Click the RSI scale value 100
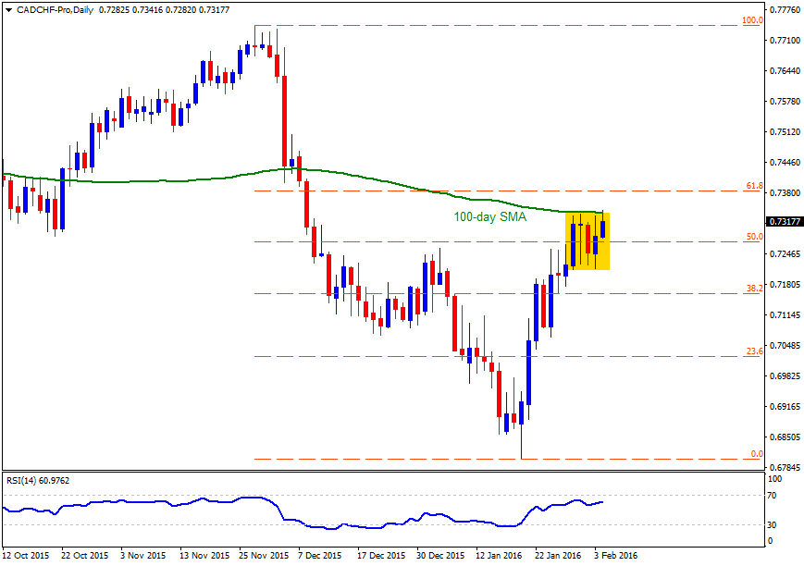This screenshot has height=566, width=804. pos(776,479)
